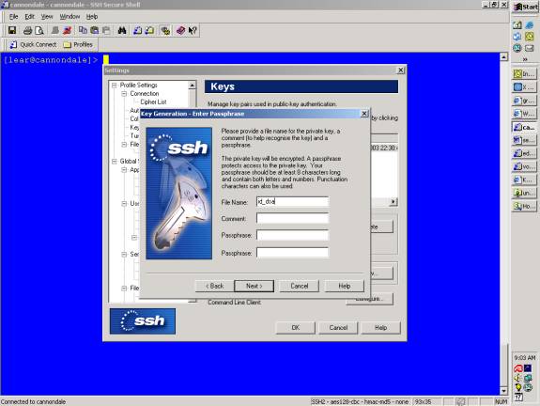This screenshot has height=406, width=540.
Task: Click the terminal scroll-up arrow
Action: coord(503,57)
